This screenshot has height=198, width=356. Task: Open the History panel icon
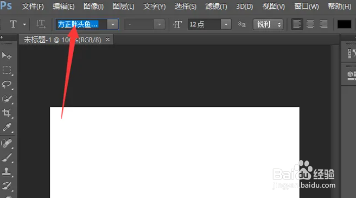(x=352, y=53)
